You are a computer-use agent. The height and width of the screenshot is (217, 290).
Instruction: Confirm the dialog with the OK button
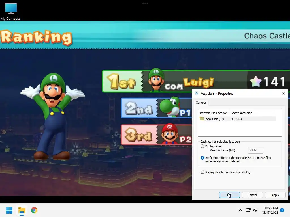click(229, 195)
